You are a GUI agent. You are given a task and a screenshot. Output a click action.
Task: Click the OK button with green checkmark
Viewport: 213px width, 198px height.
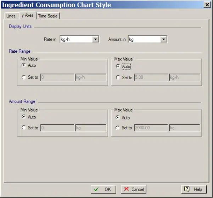click(x=103, y=189)
